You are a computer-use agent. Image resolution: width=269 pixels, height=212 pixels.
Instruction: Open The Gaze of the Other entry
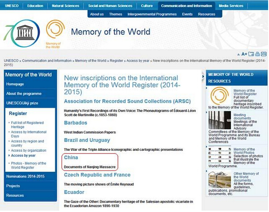pos(129,204)
